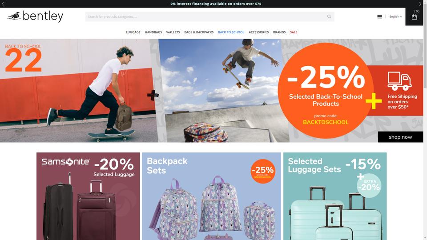Image resolution: width=427 pixels, height=240 pixels.
Task: Open the Brands menu item
Action: (x=279, y=32)
